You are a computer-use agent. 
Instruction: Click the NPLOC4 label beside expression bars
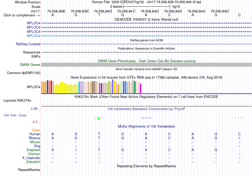click(x=33, y=87)
